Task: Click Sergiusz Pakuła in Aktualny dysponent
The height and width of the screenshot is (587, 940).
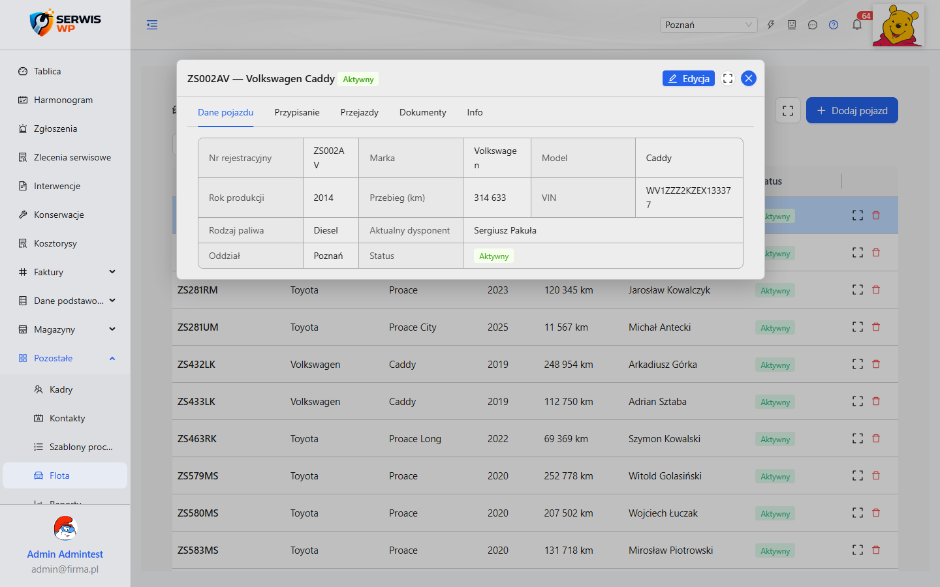Action: (505, 230)
